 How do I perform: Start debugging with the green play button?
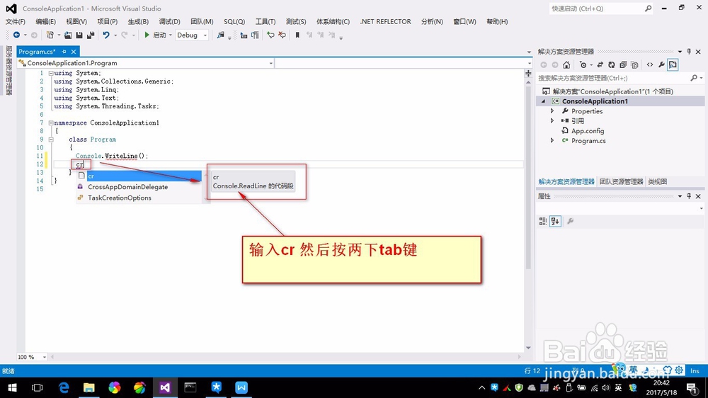[x=147, y=35]
